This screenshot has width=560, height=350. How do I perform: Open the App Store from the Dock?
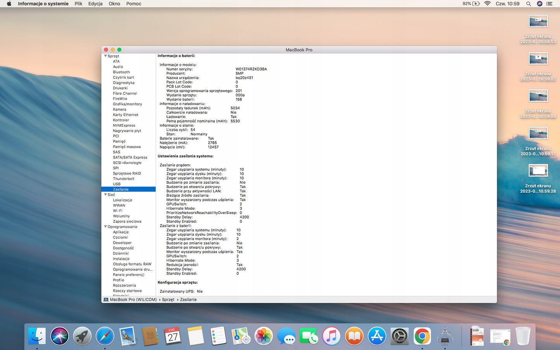point(376,336)
